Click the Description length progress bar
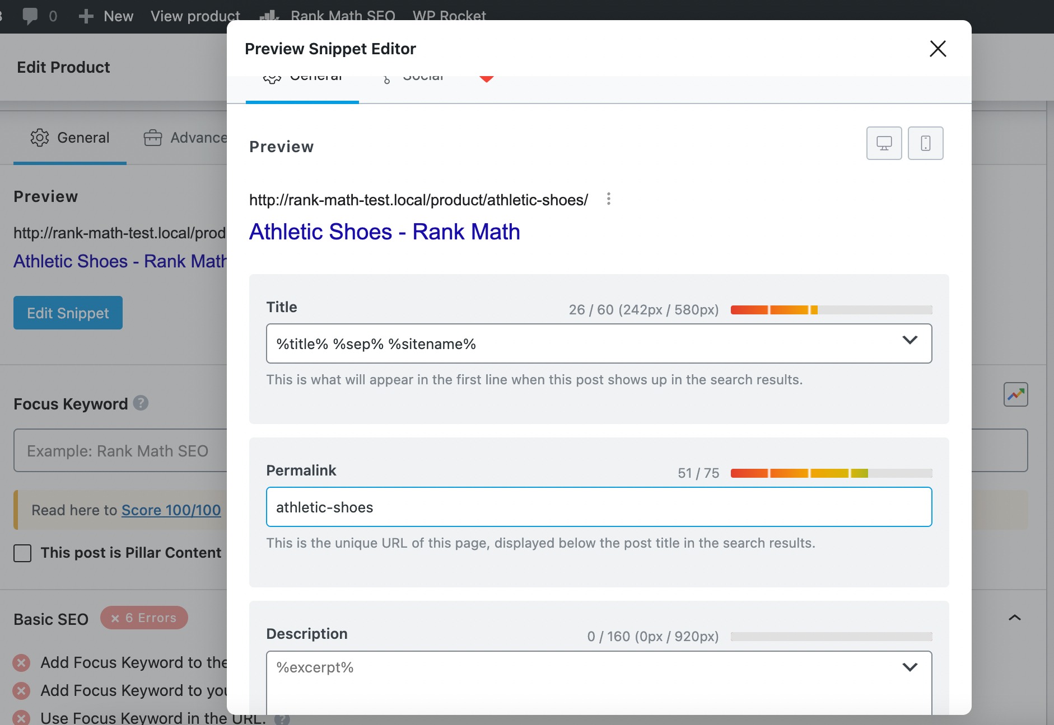Viewport: 1054px width, 725px height. point(831,637)
